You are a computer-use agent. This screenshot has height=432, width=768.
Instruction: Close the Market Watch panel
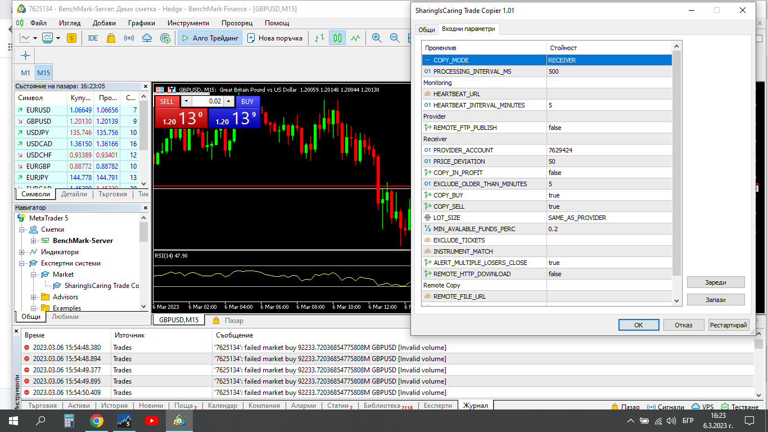pyautogui.click(x=145, y=87)
